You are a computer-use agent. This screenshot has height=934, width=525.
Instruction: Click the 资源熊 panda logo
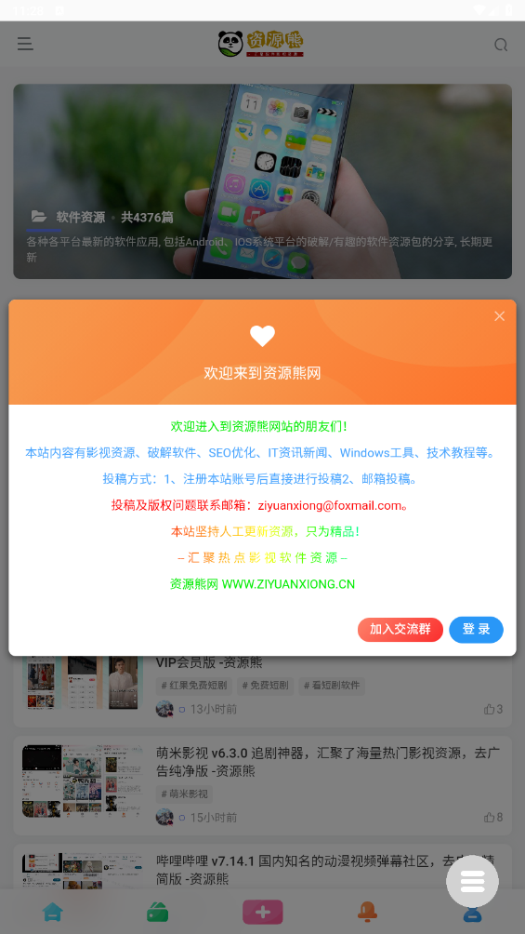261,44
